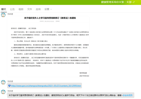Click the chevron arrow next to 设置
Image resolution: width=141 pixels, height=99 pixels.
(x=51, y=9)
